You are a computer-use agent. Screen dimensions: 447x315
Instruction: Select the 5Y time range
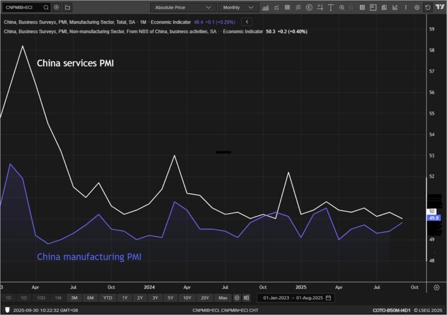click(171, 298)
